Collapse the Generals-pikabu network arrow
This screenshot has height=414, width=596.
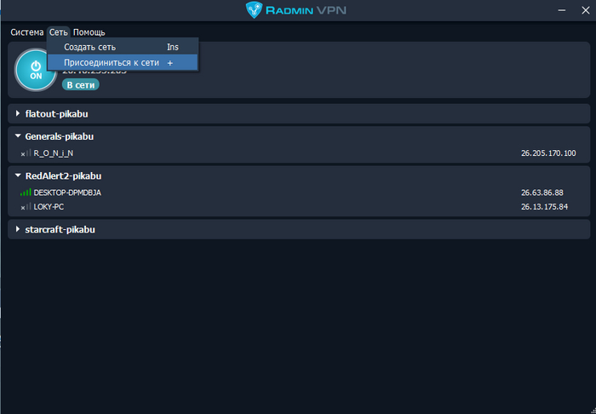pos(18,135)
